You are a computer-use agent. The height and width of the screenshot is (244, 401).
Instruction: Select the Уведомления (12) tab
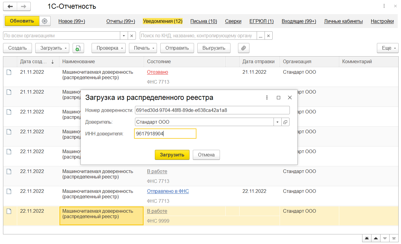tap(163, 21)
